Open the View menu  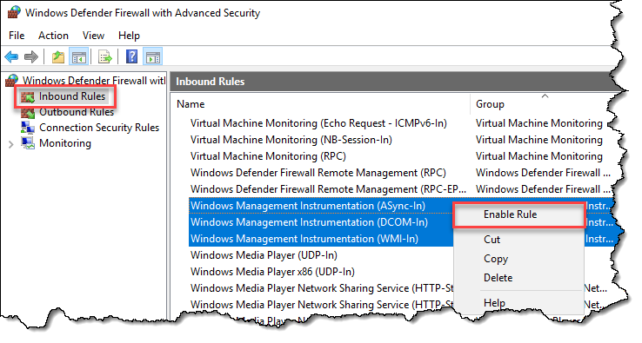coord(93,36)
